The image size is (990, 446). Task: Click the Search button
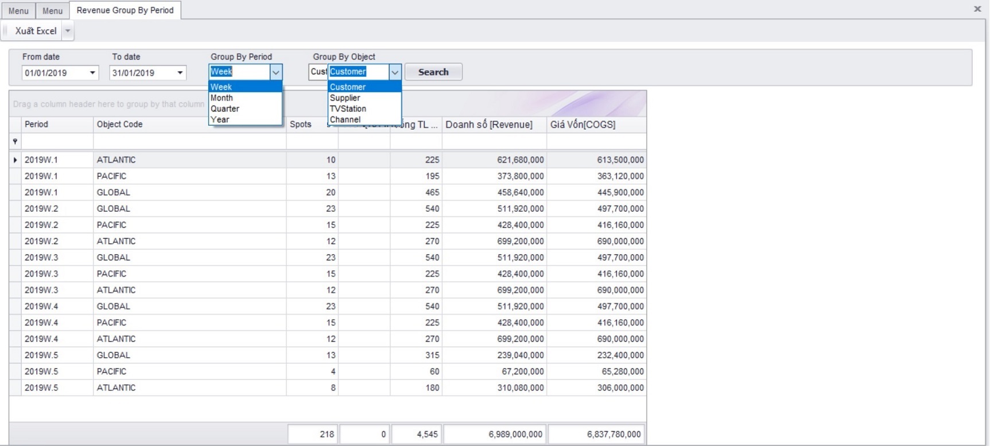tap(433, 72)
